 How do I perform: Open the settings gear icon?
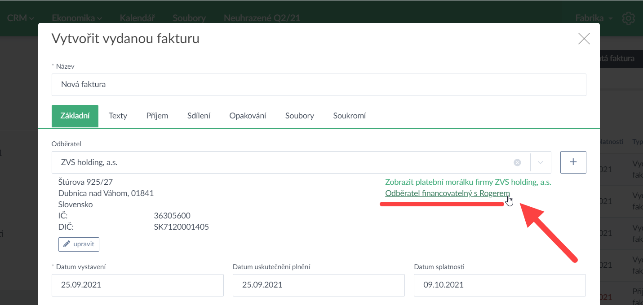point(628,18)
